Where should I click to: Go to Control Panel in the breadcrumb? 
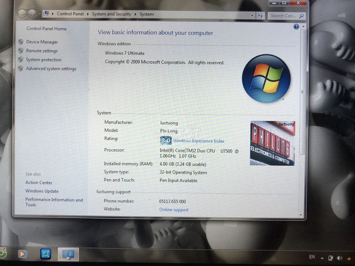coord(70,14)
